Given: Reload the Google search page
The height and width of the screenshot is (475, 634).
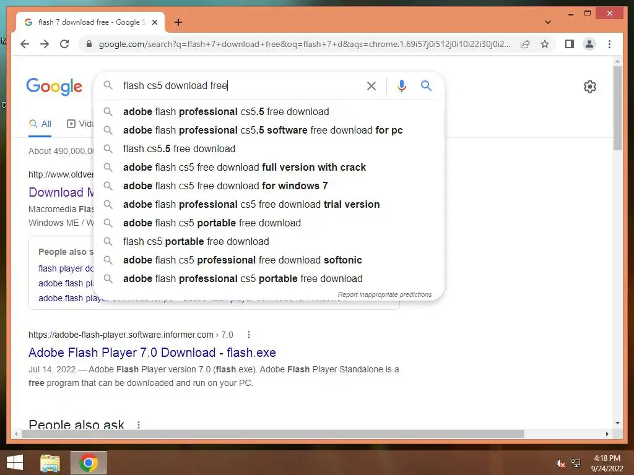Looking at the screenshot, I should [64, 44].
